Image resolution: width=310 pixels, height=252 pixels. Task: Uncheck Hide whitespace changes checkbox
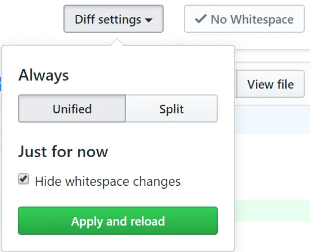coord(24,179)
